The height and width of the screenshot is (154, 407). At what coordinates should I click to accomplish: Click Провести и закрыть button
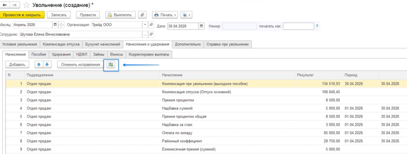(22, 15)
